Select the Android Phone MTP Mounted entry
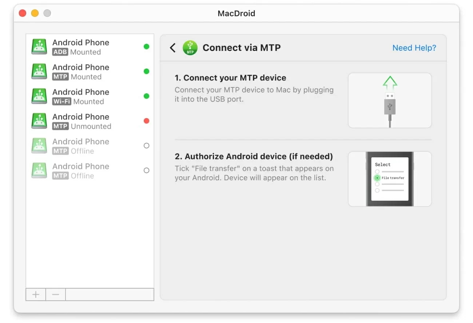473x323 pixels. [81, 71]
